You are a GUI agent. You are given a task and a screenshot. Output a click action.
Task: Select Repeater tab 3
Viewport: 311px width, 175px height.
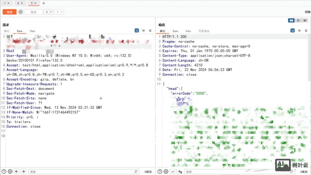(32, 3)
